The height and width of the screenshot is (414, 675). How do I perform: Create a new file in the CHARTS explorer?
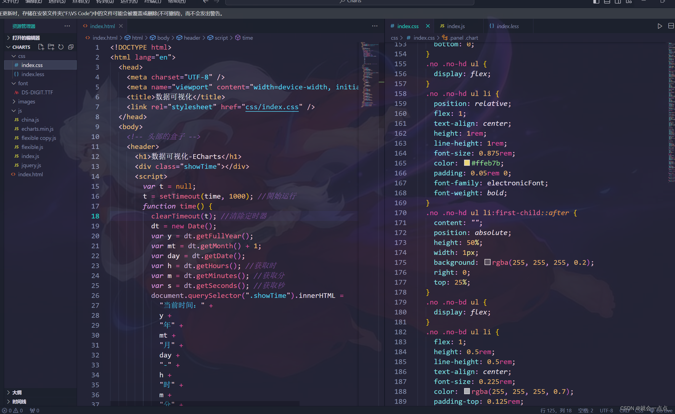(41, 47)
